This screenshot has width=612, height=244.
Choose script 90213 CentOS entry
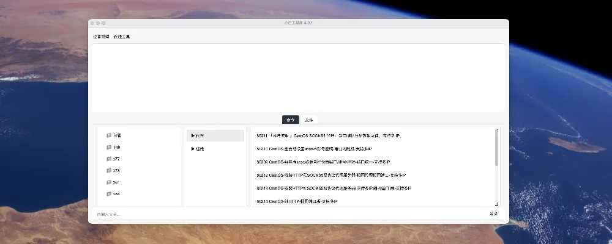(x=334, y=188)
